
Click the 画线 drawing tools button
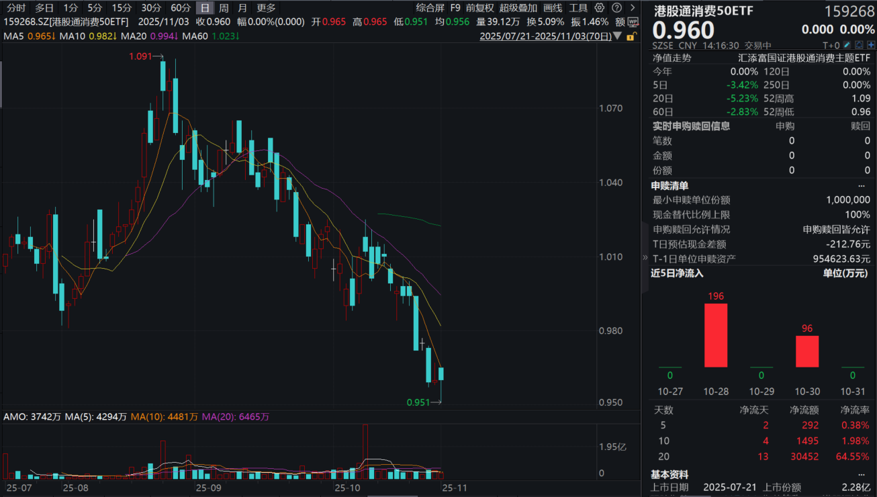point(553,8)
